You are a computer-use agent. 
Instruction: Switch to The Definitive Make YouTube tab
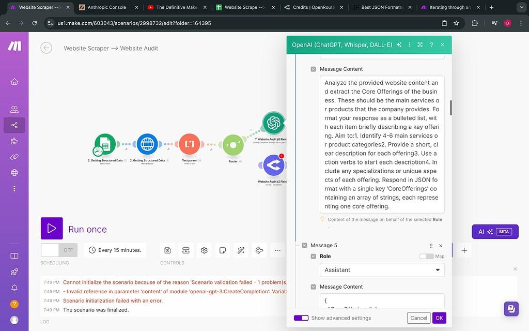coord(177,7)
